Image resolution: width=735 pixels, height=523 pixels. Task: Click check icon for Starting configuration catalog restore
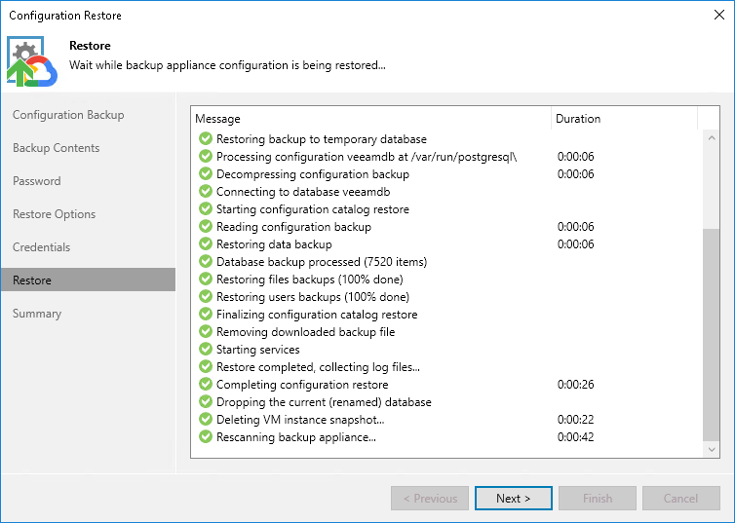(206, 208)
